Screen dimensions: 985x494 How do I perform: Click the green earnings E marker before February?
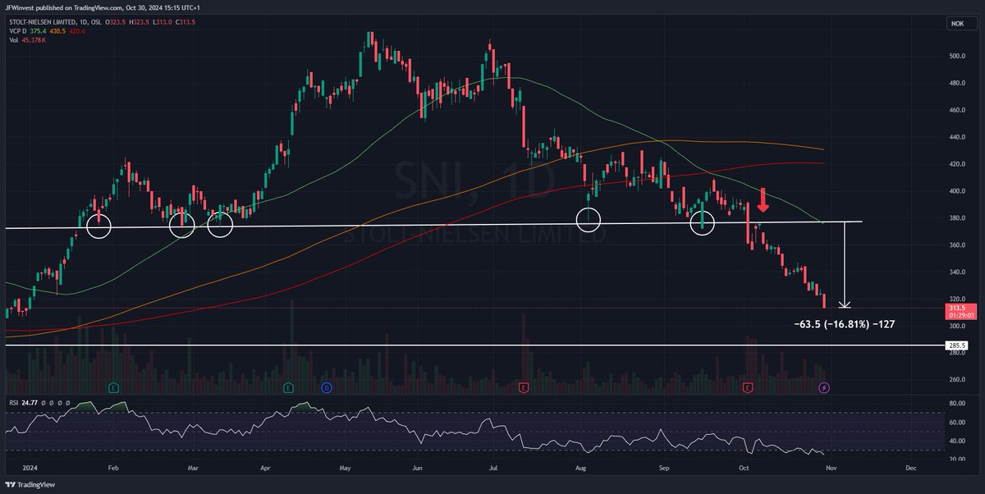pyautogui.click(x=113, y=387)
